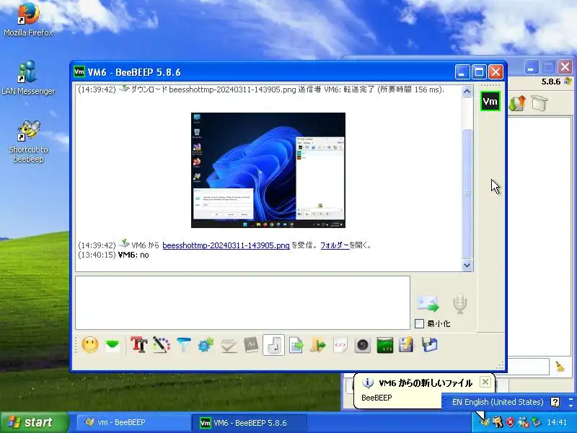Screen dimensions: 577x433
Task: Click the microphone voice message icon
Action: [459, 304]
